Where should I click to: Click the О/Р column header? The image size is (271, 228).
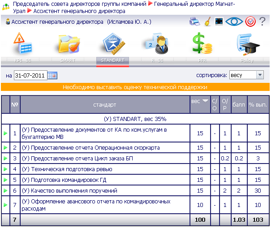pyautogui.click(x=225, y=104)
